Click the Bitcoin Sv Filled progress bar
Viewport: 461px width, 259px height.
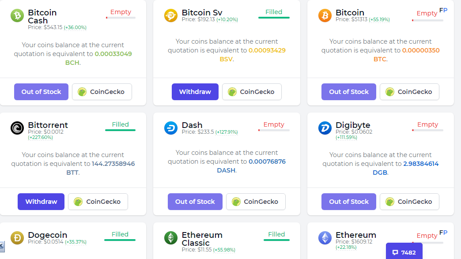tap(274, 18)
